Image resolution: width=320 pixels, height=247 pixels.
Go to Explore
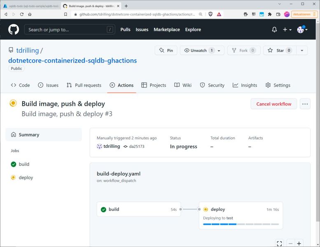point(193,30)
